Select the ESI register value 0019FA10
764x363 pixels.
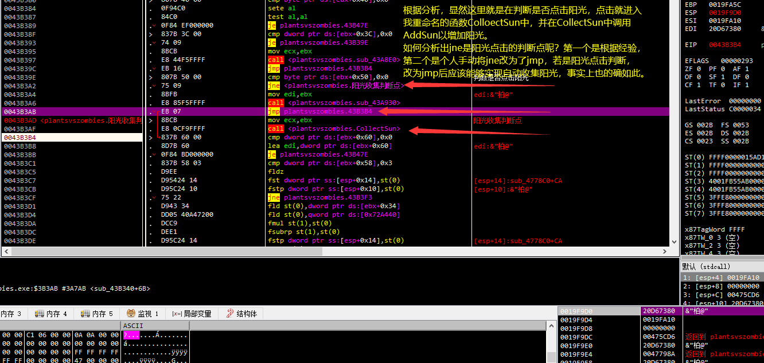click(x=725, y=20)
